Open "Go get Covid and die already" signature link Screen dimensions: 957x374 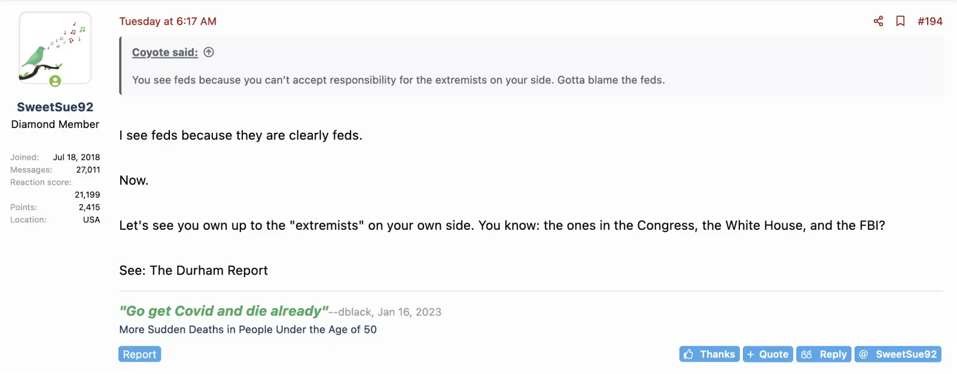pos(224,311)
